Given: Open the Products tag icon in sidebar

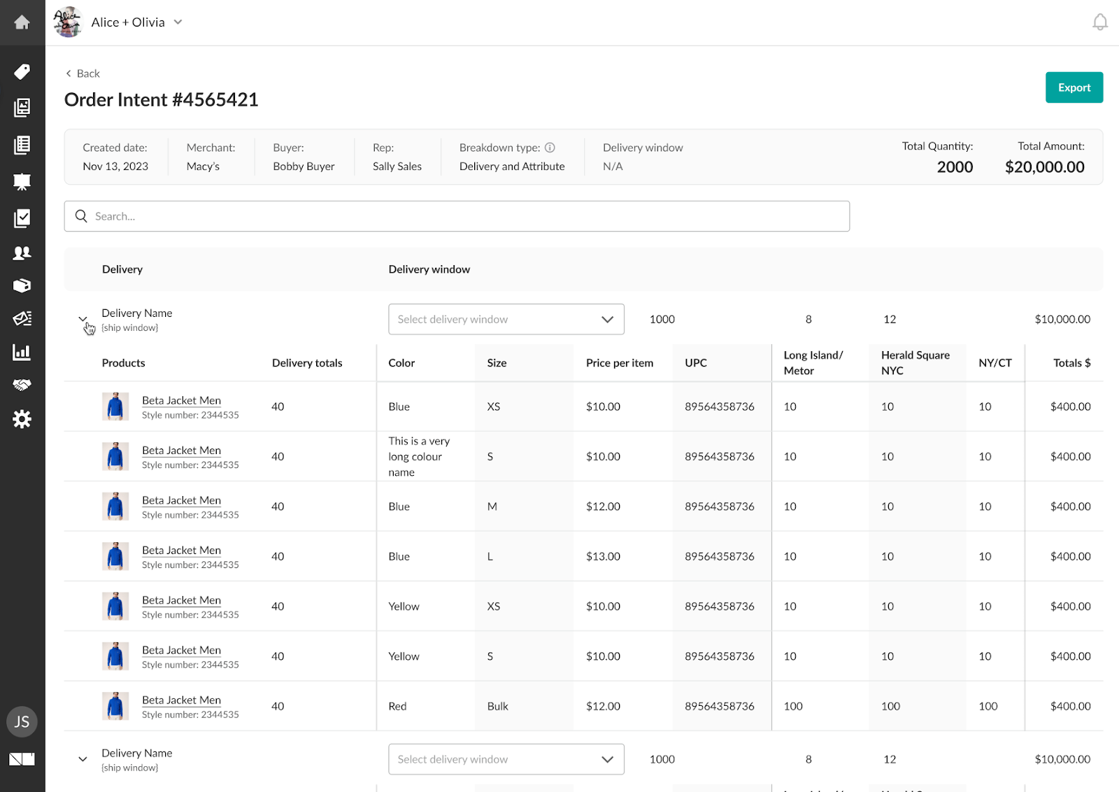Looking at the screenshot, I should pos(22,71).
